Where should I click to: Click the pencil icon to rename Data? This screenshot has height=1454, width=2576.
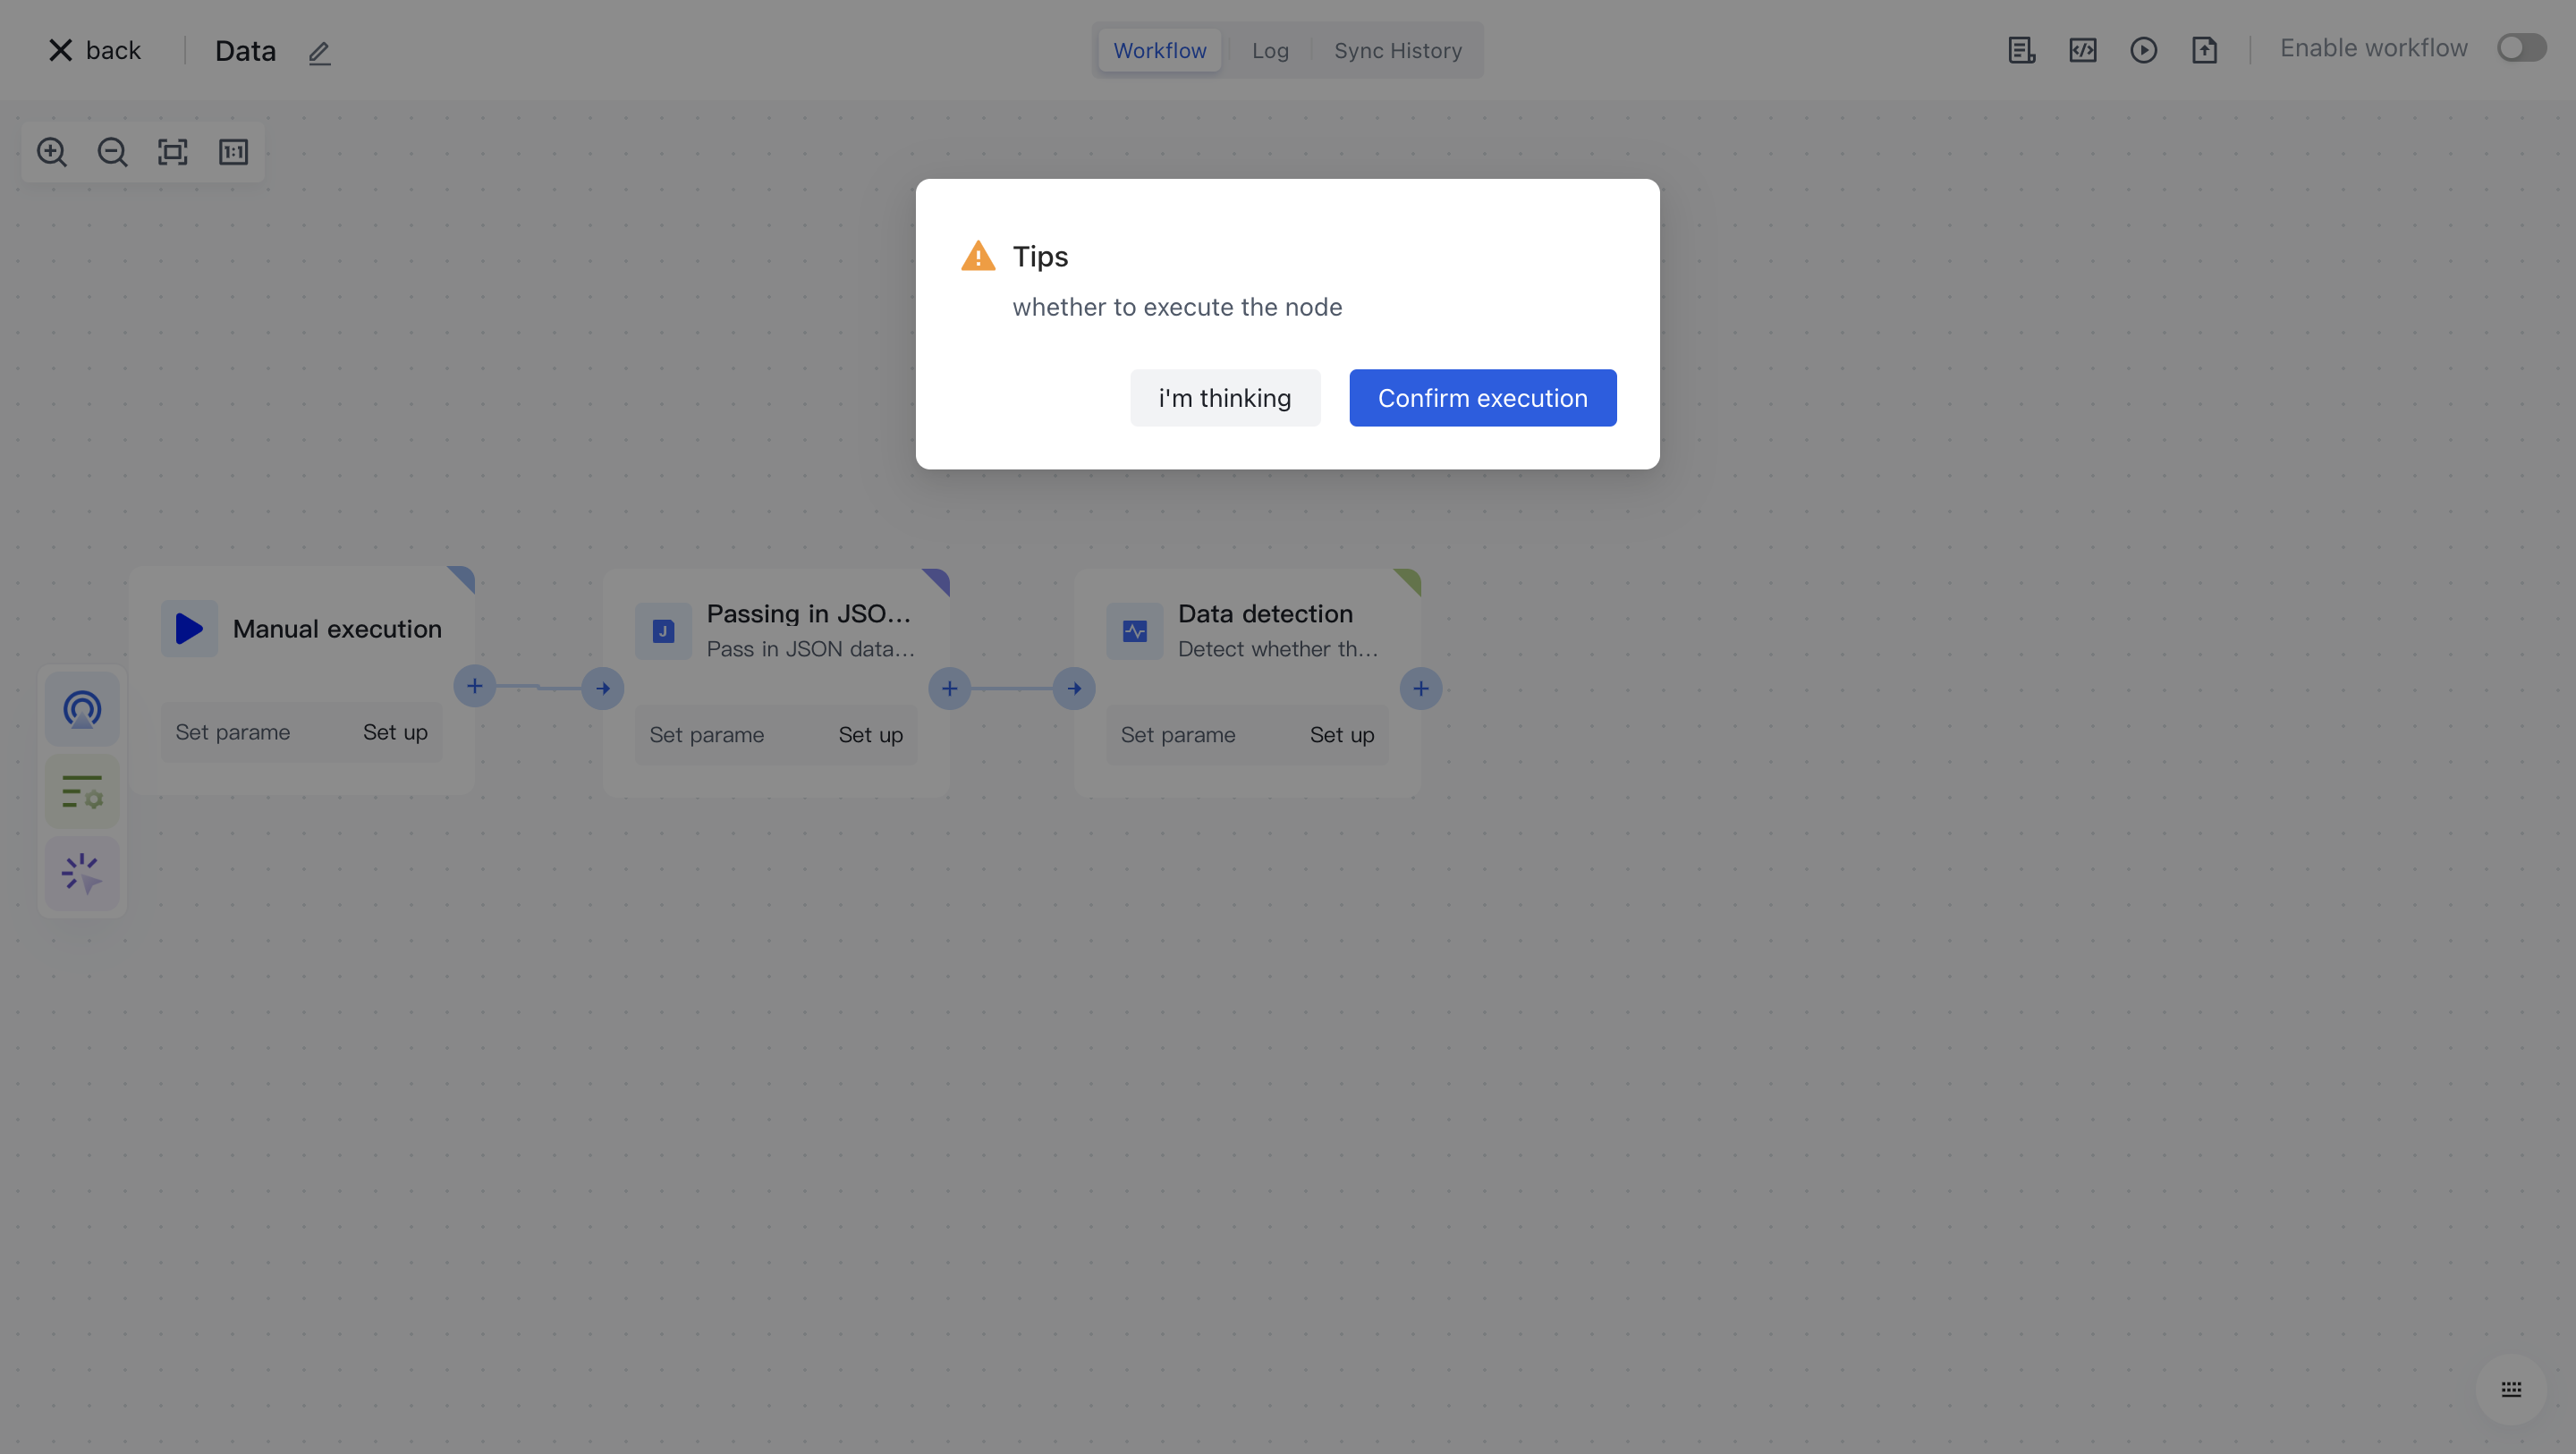319,53
